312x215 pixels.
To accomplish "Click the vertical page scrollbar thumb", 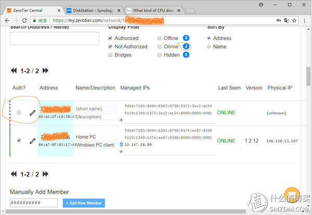I will (308, 76).
